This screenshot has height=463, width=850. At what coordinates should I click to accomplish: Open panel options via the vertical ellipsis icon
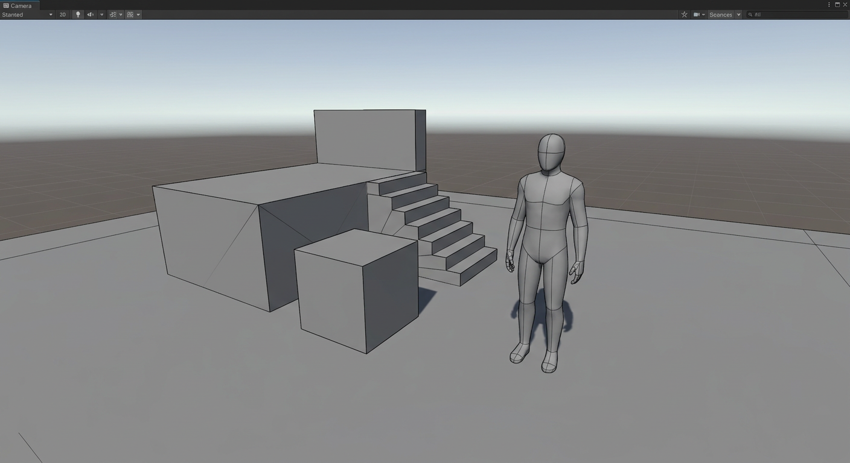tap(829, 5)
